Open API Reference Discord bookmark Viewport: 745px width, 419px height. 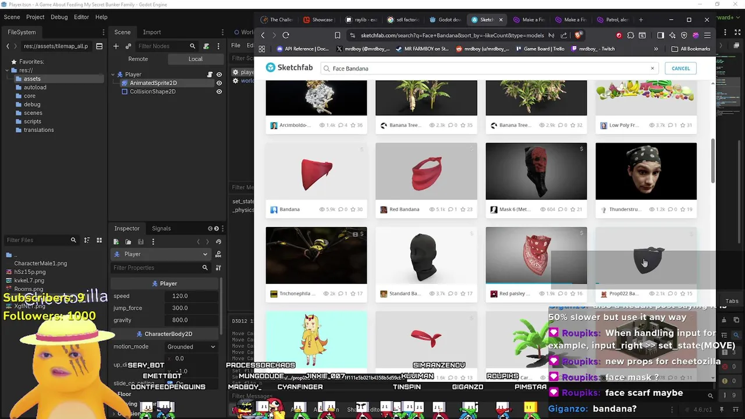(x=301, y=49)
